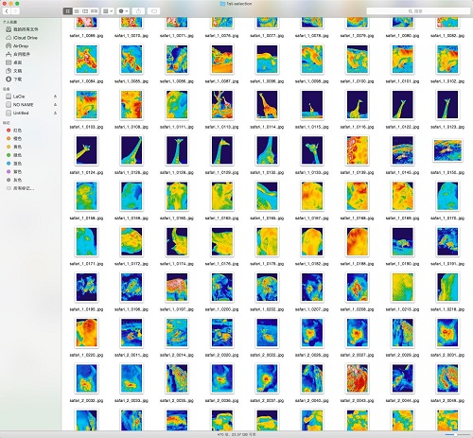Select the safari_1_0122.jpg thumbnail
473x438 pixels.
point(402,105)
